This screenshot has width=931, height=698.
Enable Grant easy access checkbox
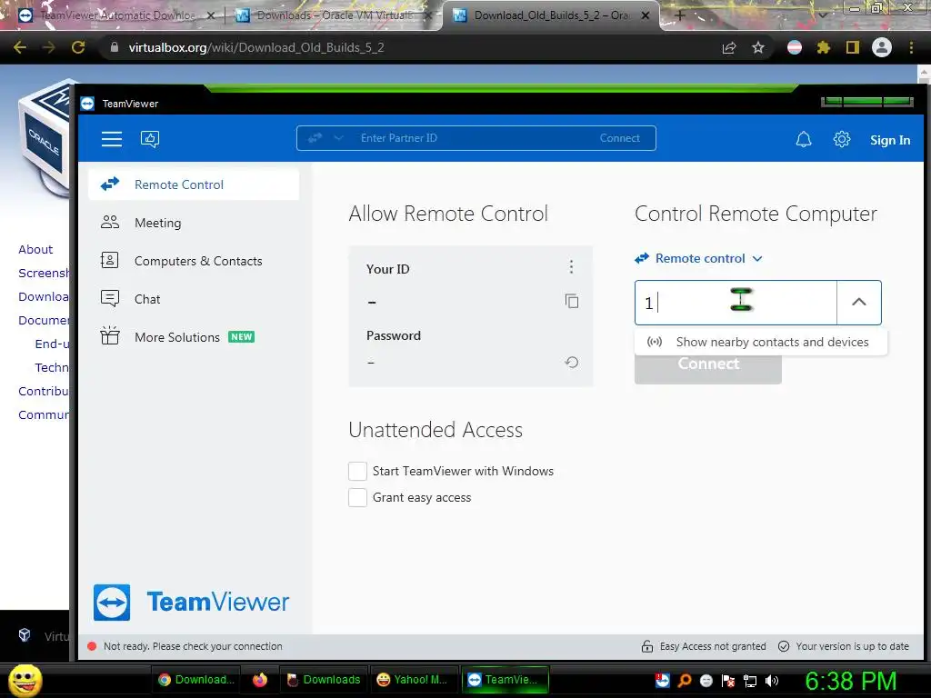[x=357, y=497]
